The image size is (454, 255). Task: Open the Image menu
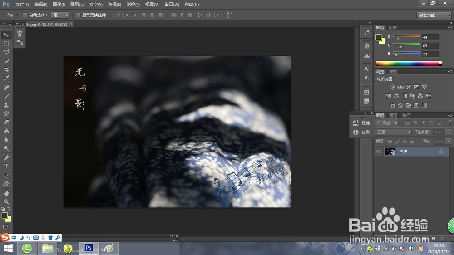tap(59, 5)
